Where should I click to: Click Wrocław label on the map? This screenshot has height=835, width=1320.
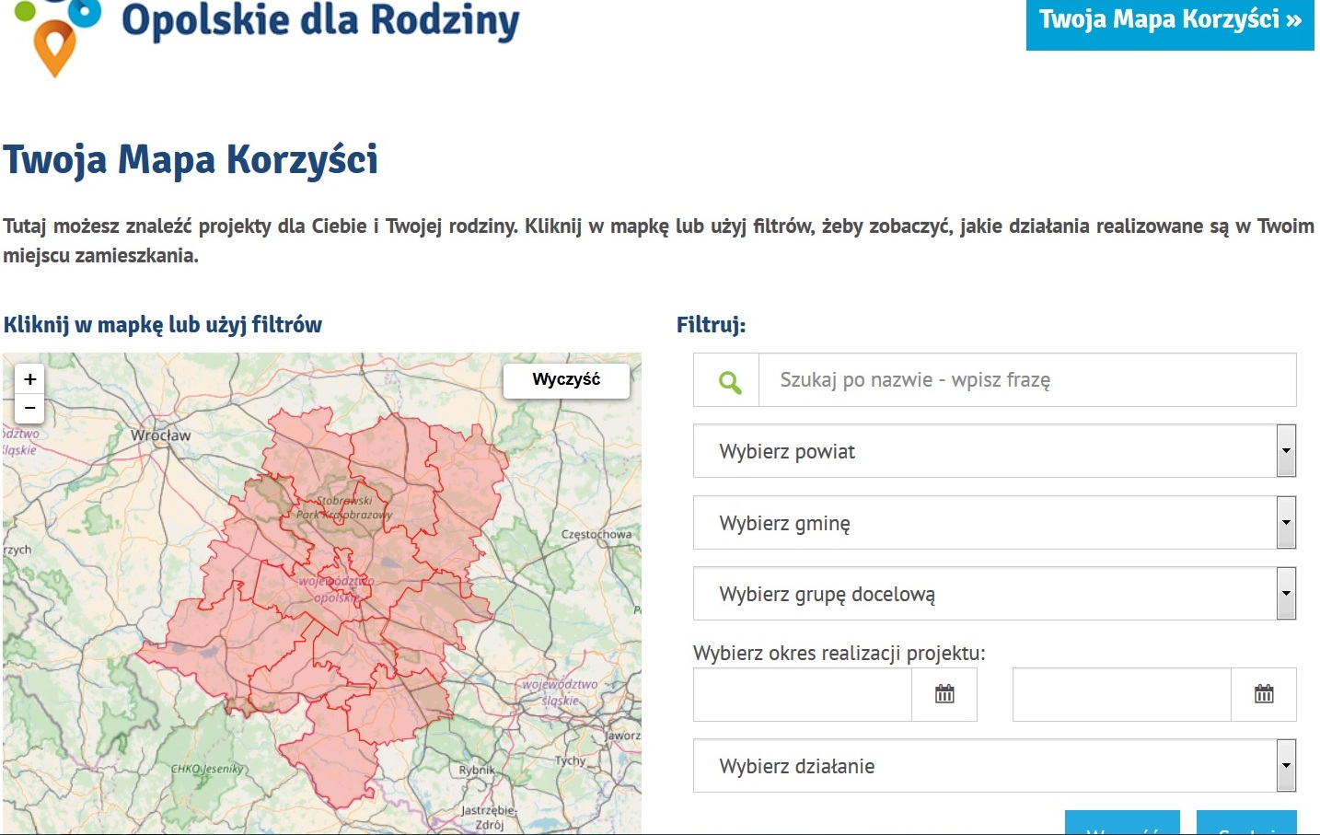pos(161,435)
